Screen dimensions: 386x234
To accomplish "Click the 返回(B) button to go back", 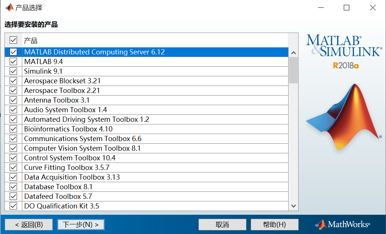I will pos(29,224).
